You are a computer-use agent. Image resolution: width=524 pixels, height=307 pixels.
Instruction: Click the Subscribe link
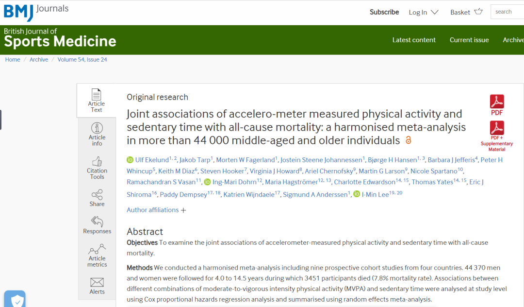(384, 12)
